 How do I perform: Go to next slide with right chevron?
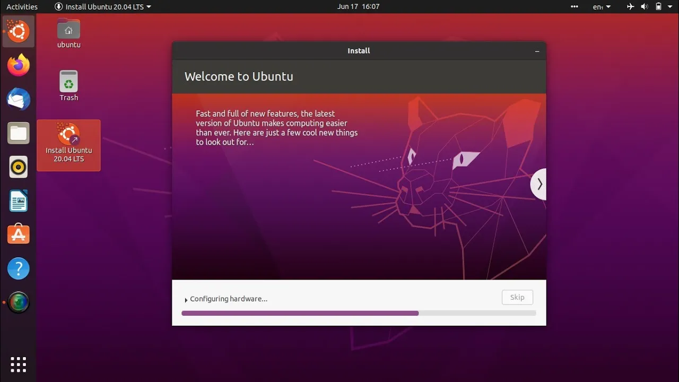pyautogui.click(x=539, y=184)
